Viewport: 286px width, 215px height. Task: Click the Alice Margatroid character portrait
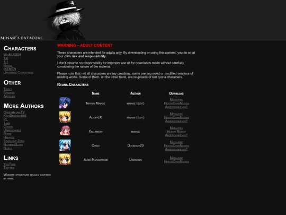[65, 159]
